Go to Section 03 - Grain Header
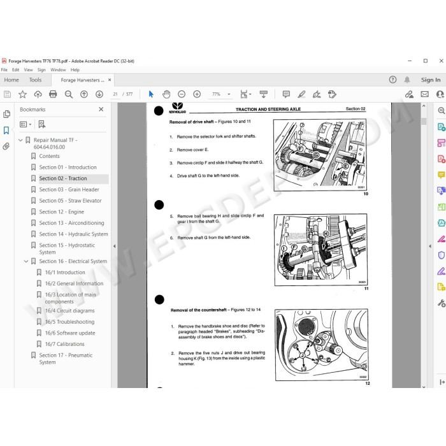 [x=69, y=189]
